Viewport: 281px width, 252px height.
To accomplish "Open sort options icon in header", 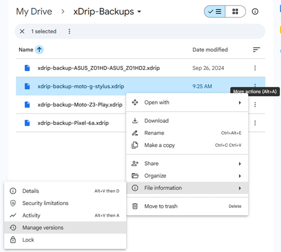I will (256, 50).
